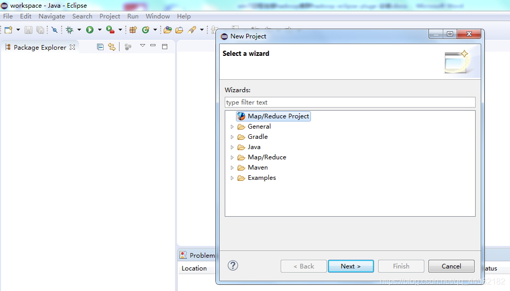Image resolution: width=510 pixels, height=291 pixels.
Task: Click the Open Type icon
Action: coord(167,30)
